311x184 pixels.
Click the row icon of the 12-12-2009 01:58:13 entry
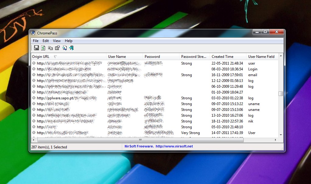coord(34,80)
